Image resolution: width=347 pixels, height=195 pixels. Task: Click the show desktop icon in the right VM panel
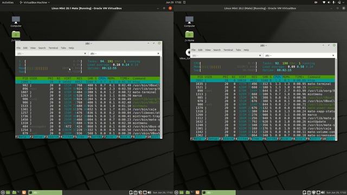(182, 192)
